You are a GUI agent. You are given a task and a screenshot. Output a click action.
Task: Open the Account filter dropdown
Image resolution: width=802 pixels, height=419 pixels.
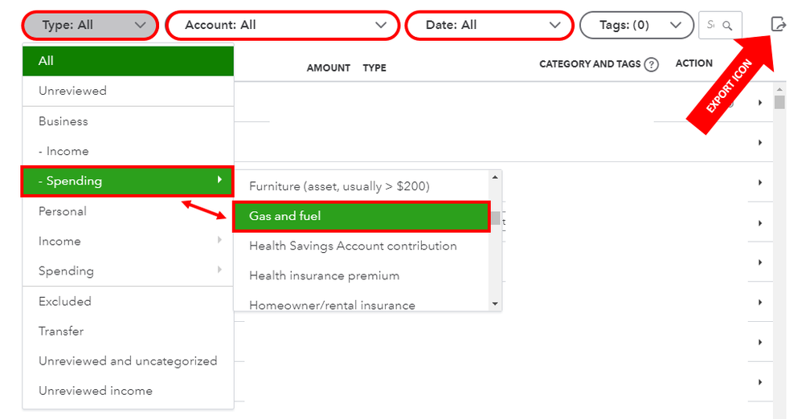[x=282, y=26]
